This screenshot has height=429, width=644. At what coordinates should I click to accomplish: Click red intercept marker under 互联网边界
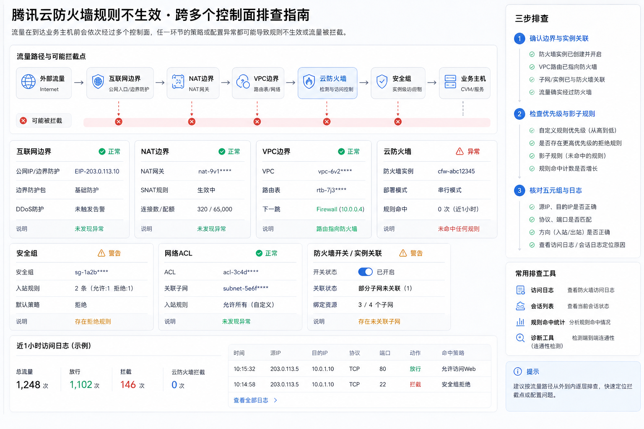coord(119,121)
